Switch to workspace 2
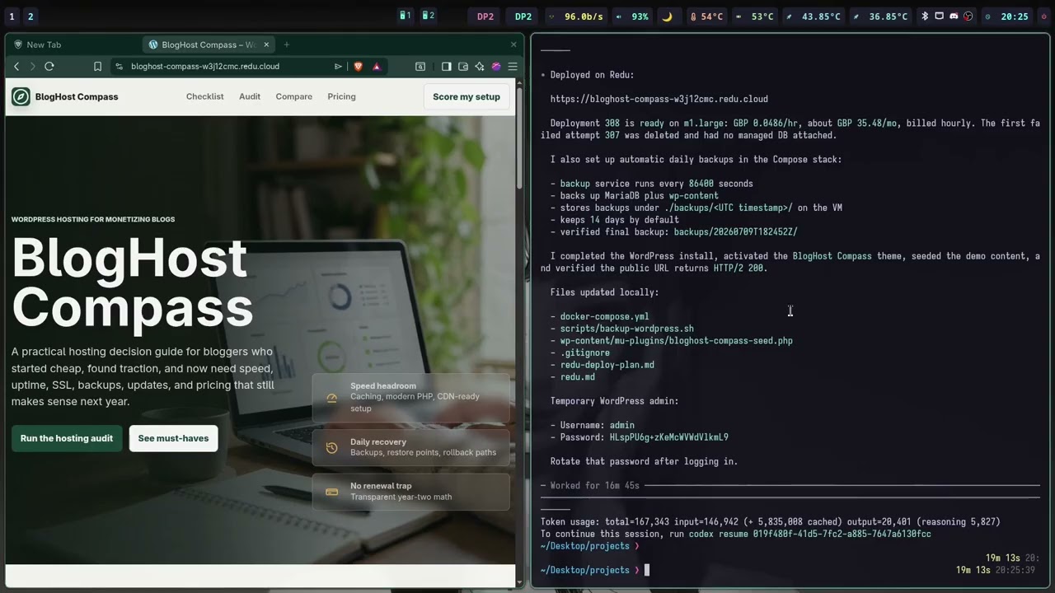1055x593 pixels. pos(30,16)
